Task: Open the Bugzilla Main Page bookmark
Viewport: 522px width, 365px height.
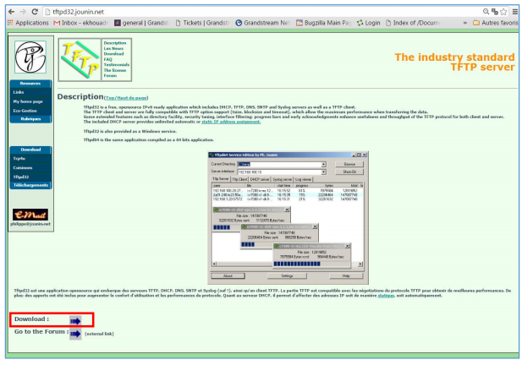Action: (323, 23)
